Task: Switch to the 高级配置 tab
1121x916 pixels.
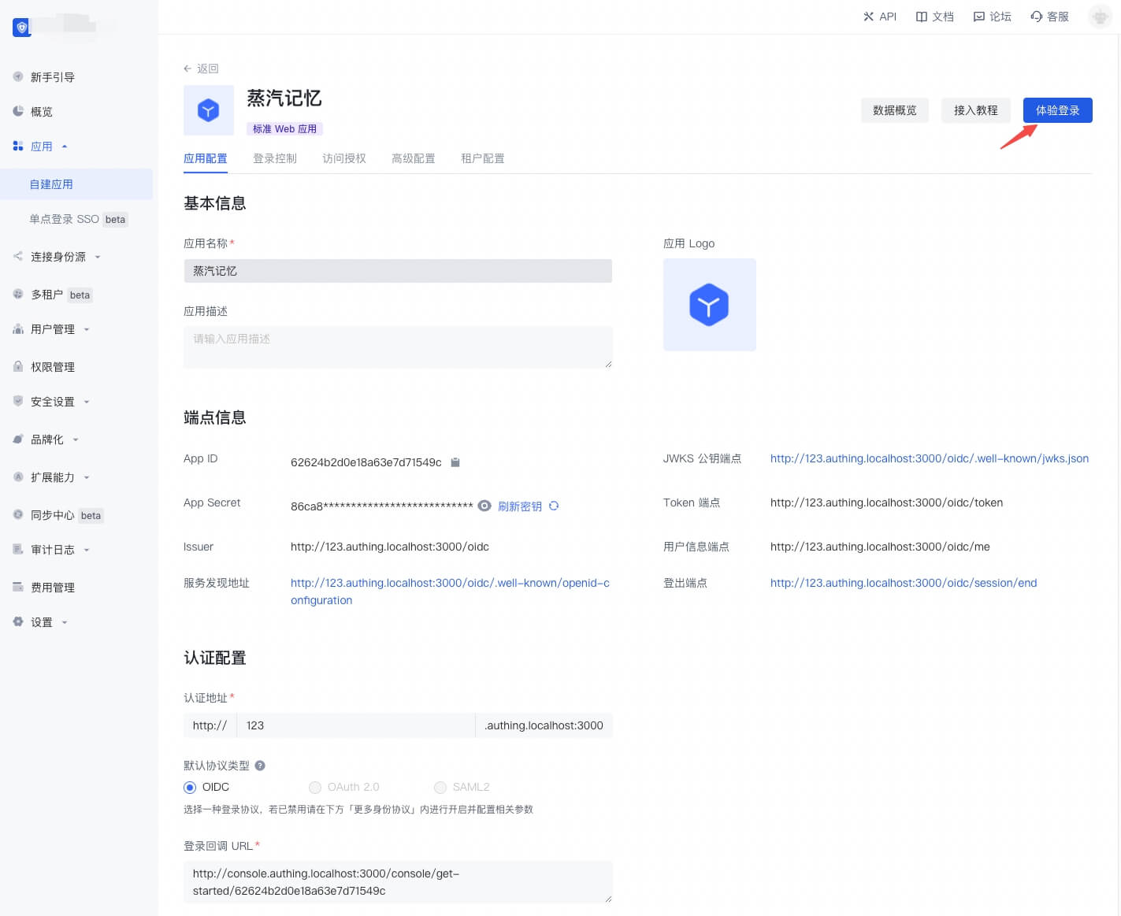Action: pos(414,158)
